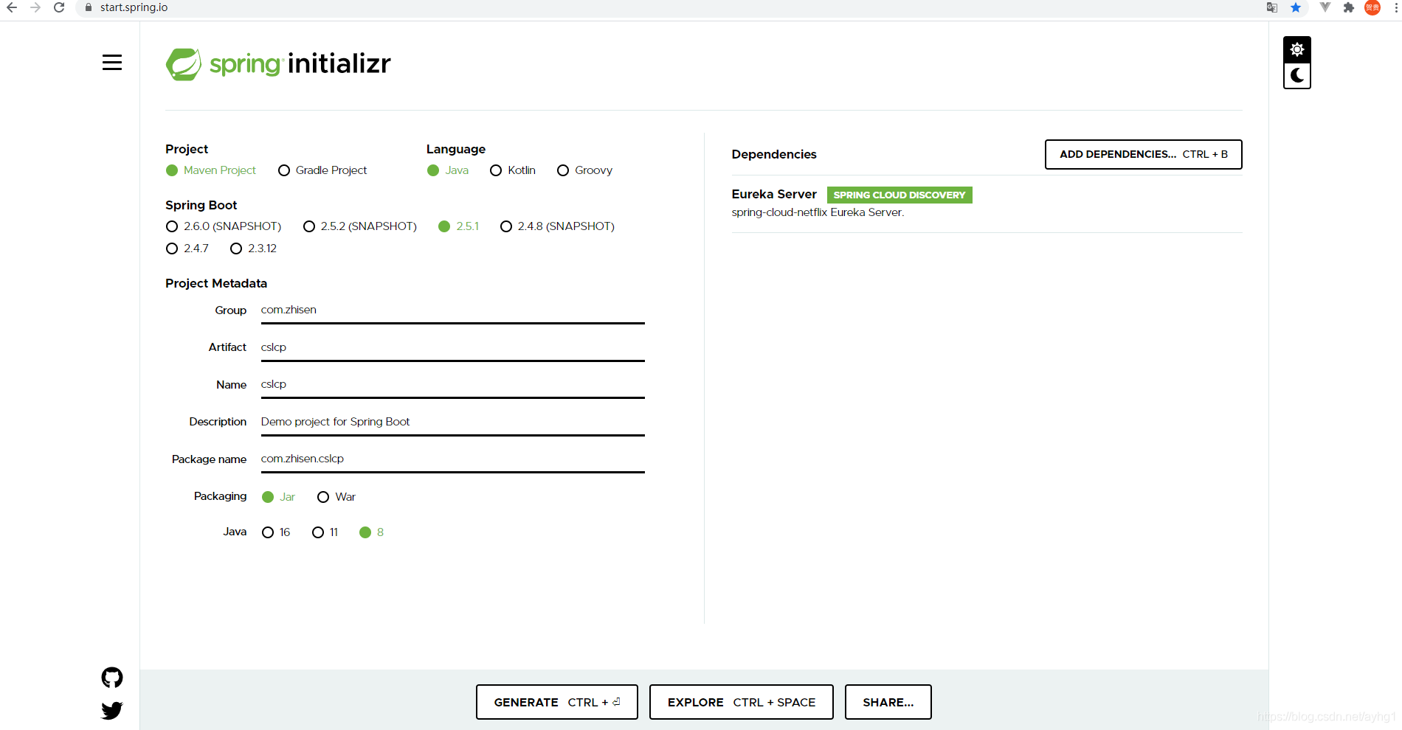This screenshot has height=730, width=1402.
Task: Click the Eureka Server dependency entry
Action: [x=987, y=204]
